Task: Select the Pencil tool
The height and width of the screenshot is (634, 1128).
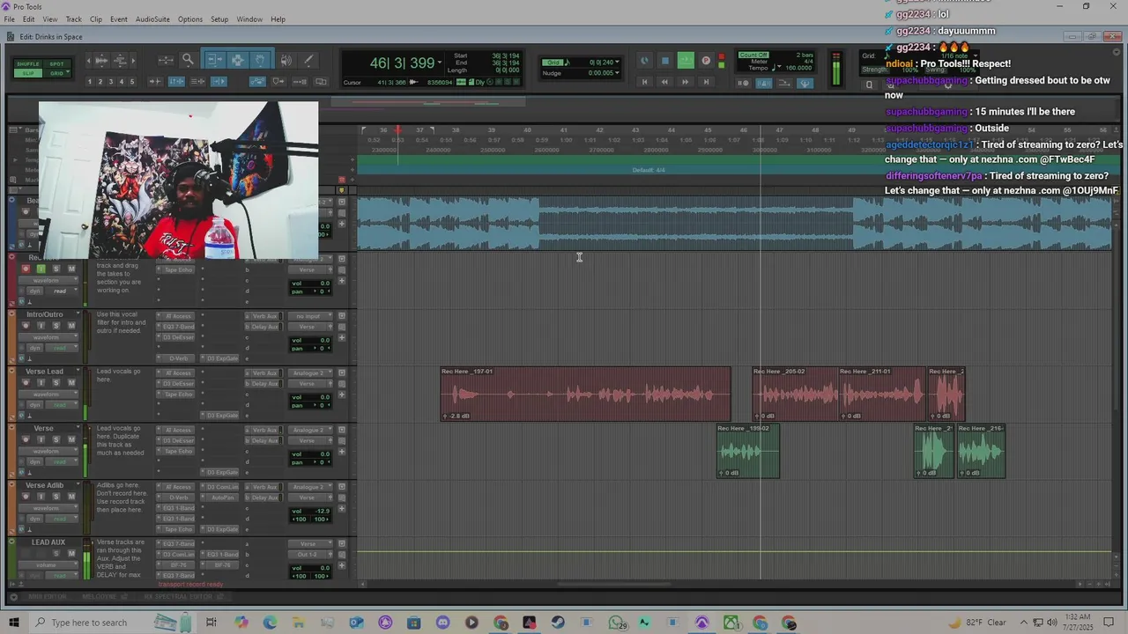Action: [308, 60]
